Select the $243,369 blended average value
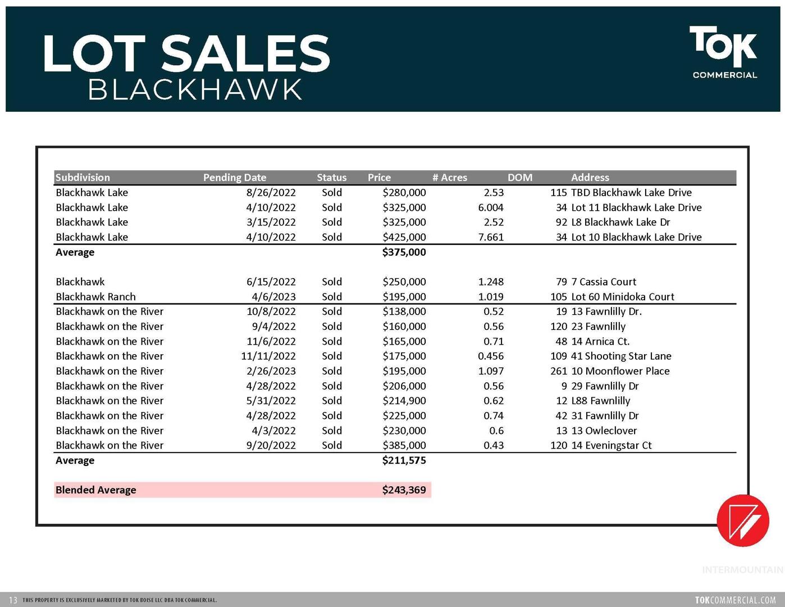The height and width of the screenshot is (607, 785). coord(404,490)
